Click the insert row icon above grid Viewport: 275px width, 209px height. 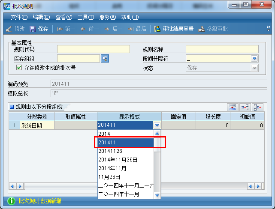[x=245, y=107]
